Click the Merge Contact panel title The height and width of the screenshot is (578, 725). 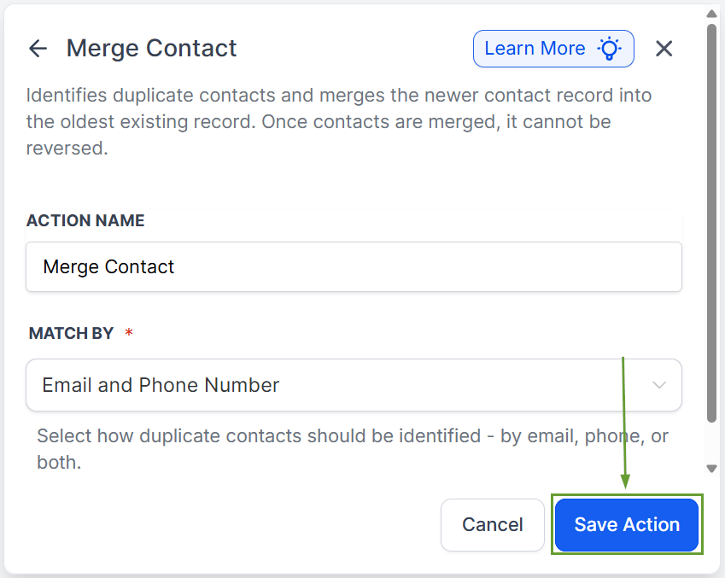151,49
